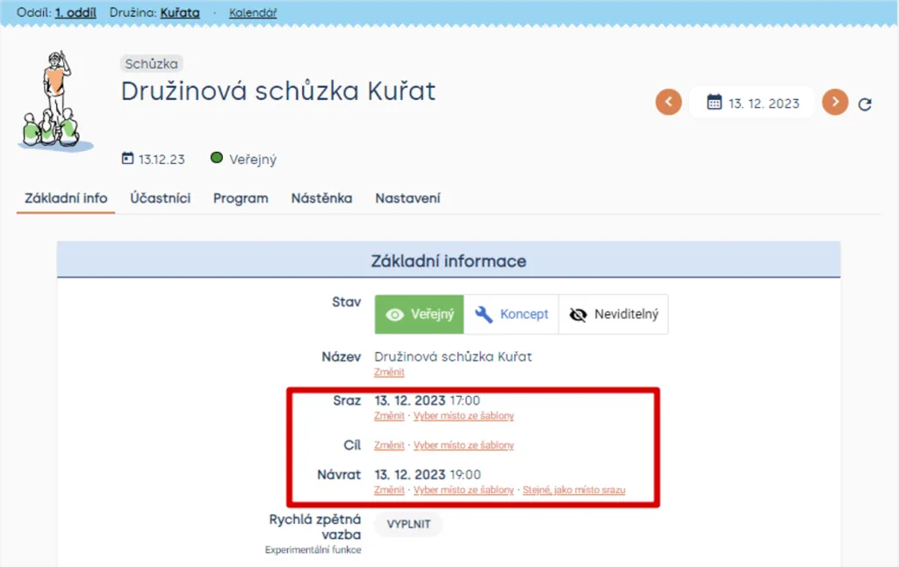Choose Vyber místo ze šablony for Sraz
Screen dimensions: 899x567
464,416
